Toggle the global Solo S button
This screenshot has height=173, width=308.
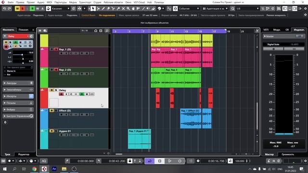pos(23,9)
